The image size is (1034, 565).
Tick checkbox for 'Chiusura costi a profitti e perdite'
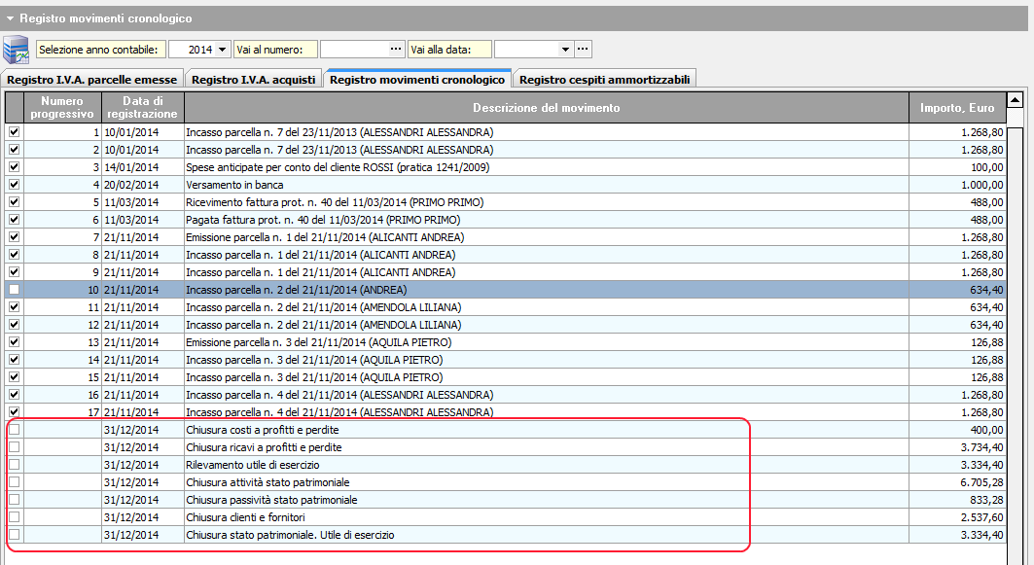[14, 430]
